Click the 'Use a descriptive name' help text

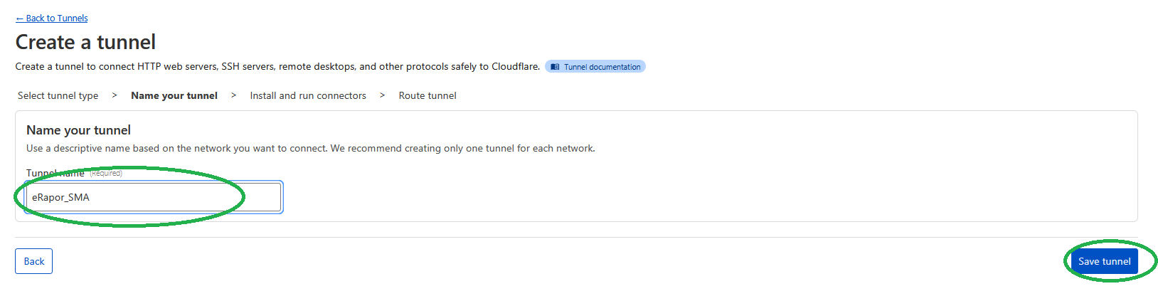click(310, 148)
